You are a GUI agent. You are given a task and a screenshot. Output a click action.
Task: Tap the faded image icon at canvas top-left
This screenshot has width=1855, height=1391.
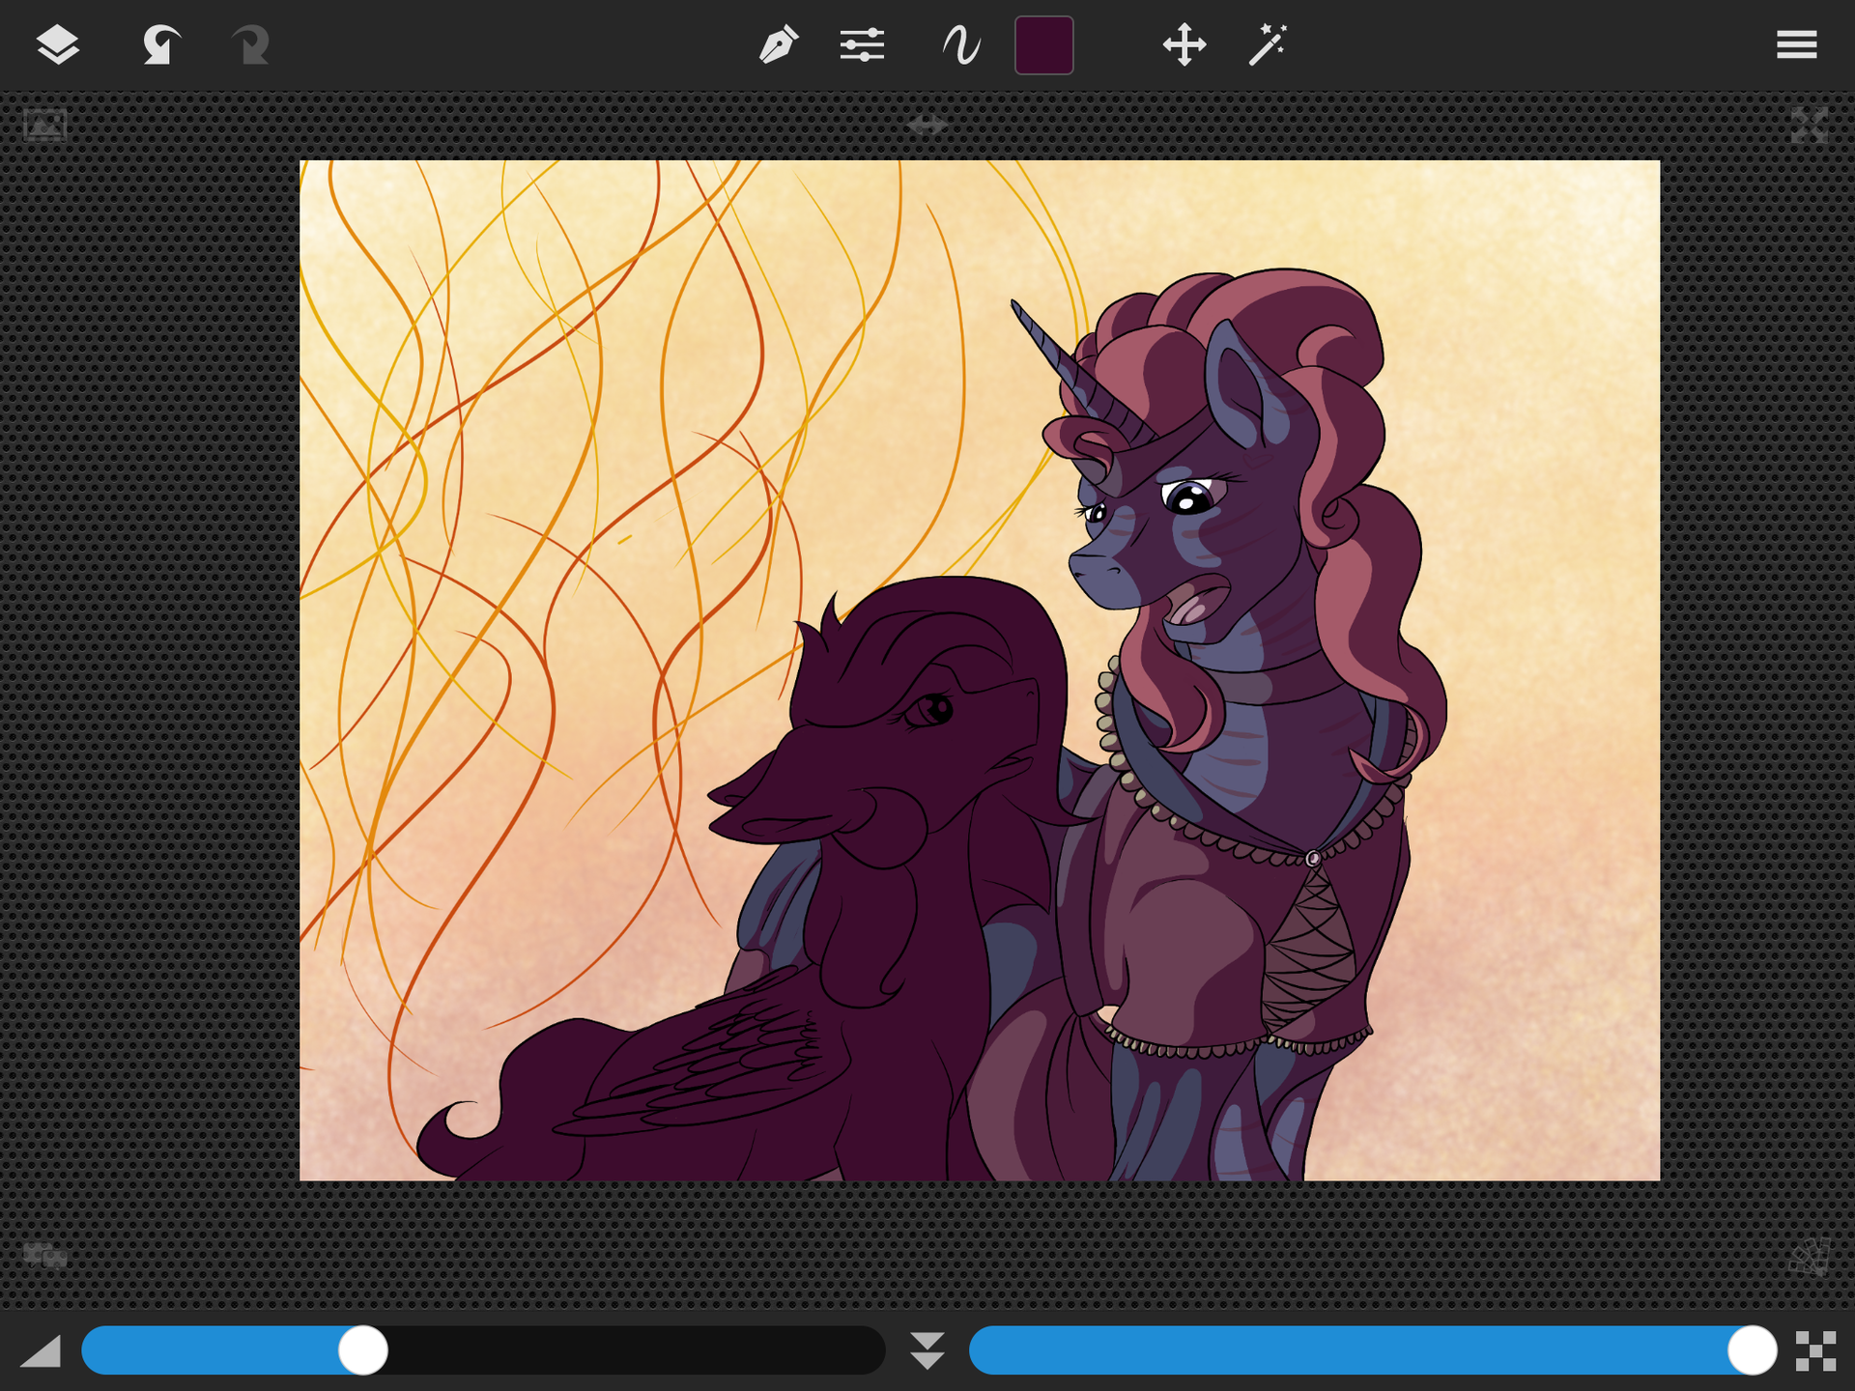click(45, 126)
